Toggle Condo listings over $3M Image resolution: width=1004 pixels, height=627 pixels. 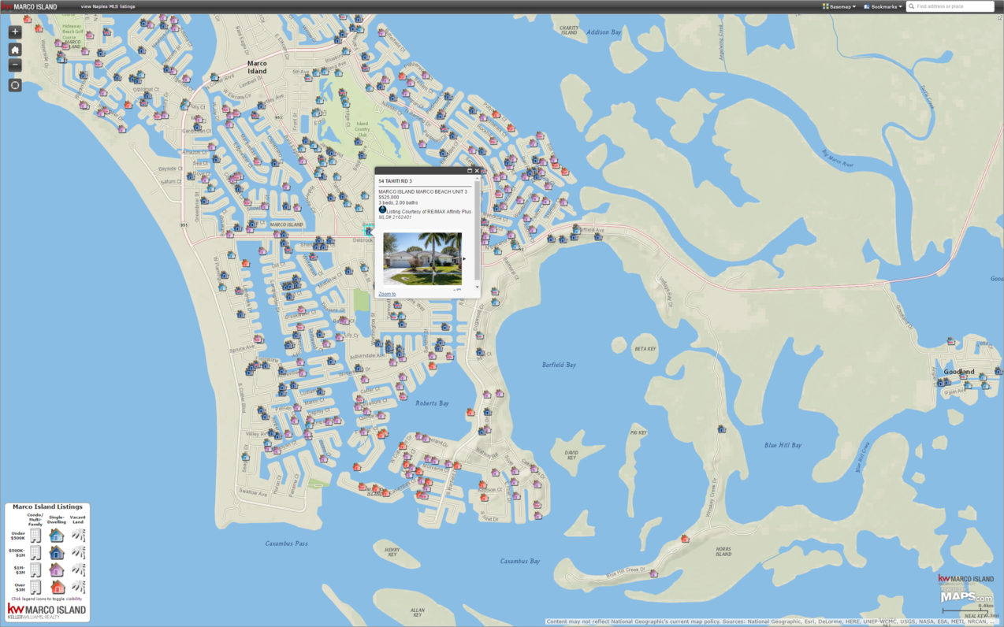35,587
